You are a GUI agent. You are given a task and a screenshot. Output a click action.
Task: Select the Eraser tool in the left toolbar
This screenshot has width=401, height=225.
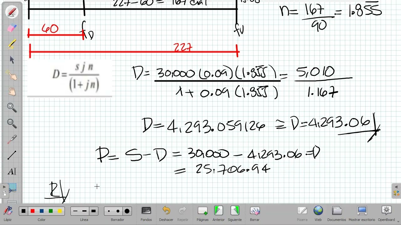coord(12,28)
